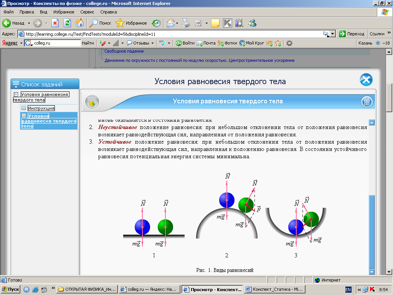This screenshot has width=393, height=295.
Task: Refresh the page using the green arrows icon
Action: pos(67,23)
